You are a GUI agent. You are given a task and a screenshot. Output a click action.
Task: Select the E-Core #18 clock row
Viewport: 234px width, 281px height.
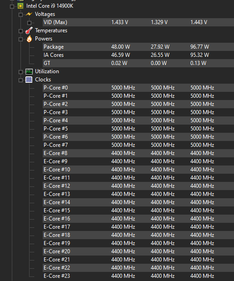pyautogui.click(x=139, y=235)
